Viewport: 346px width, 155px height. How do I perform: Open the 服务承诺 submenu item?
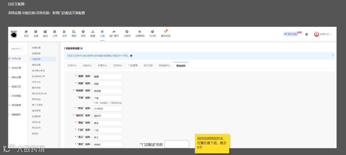pyautogui.click(x=36, y=88)
